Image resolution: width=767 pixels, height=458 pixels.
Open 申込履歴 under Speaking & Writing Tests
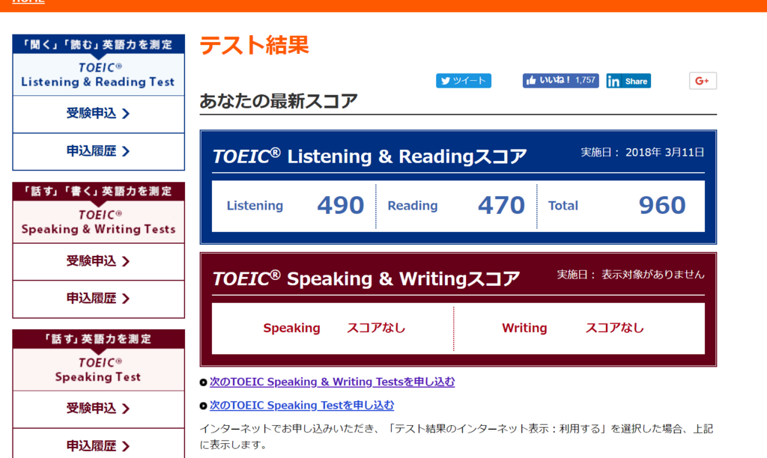tap(98, 299)
